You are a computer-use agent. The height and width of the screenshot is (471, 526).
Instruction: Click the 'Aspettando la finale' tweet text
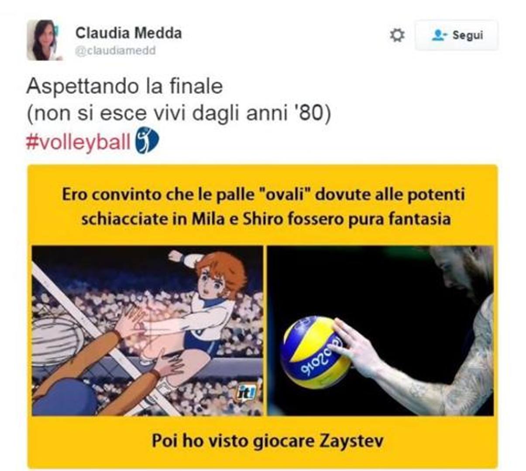click(x=124, y=86)
